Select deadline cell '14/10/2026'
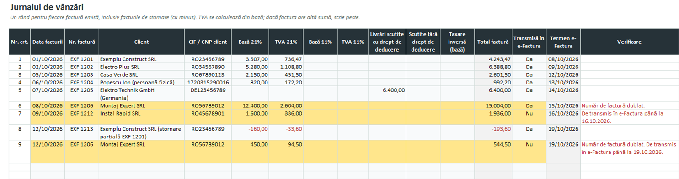Viewport: 679px width, 179px height. [563, 94]
